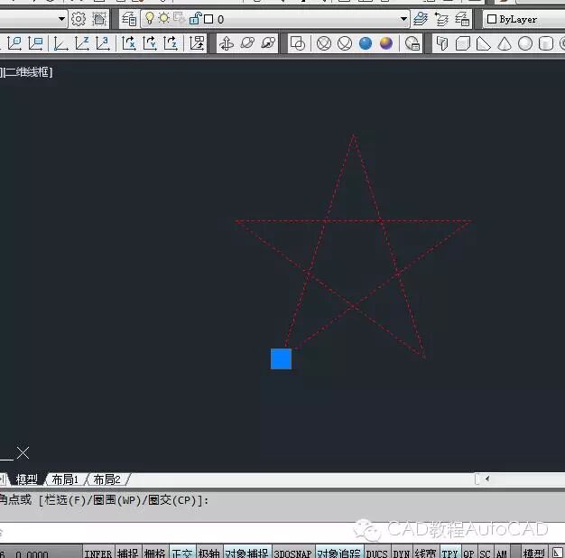The width and height of the screenshot is (565, 558).
Task: Click Make Object's Layer Current icon
Action: [x=421, y=19]
